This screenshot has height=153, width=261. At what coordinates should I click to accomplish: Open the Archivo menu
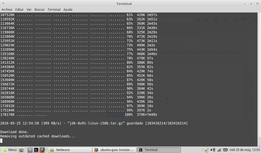pos(7,9)
